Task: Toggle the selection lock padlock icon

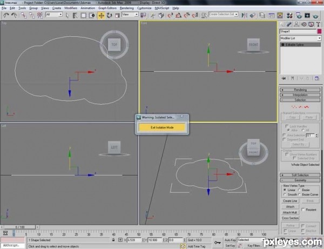Action: (113, 240)
